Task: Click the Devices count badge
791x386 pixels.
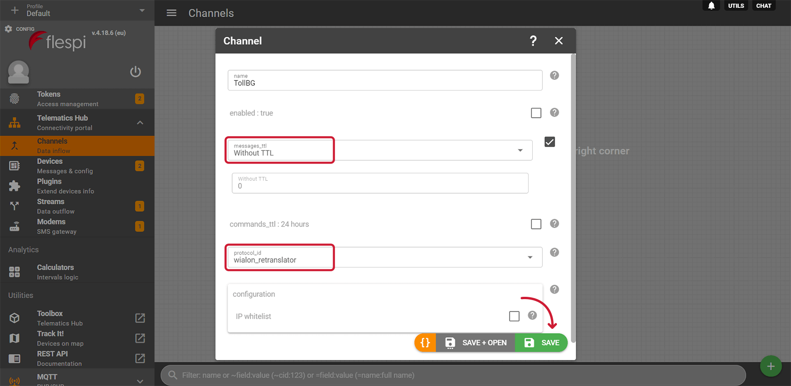Action: [x=140, y=166]
